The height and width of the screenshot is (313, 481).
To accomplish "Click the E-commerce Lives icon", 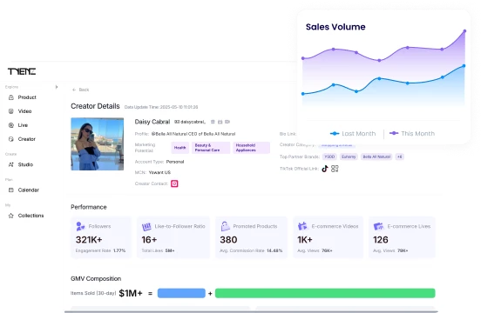I will (378, 226).
